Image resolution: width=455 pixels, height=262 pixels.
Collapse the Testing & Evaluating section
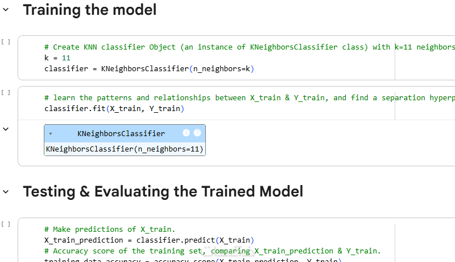[x=6, y=191]
